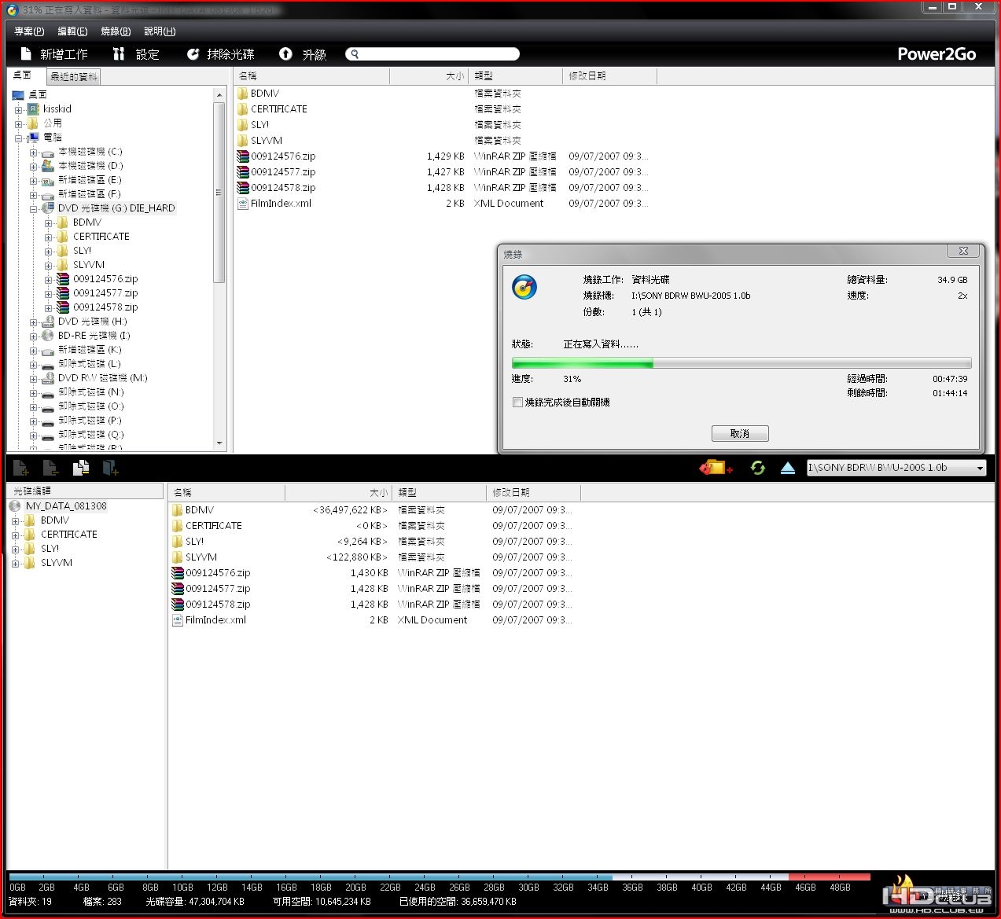Click the red over-capacity segment of the disc bar
This screenshot has height=919, width=1001.
(829, 877)
